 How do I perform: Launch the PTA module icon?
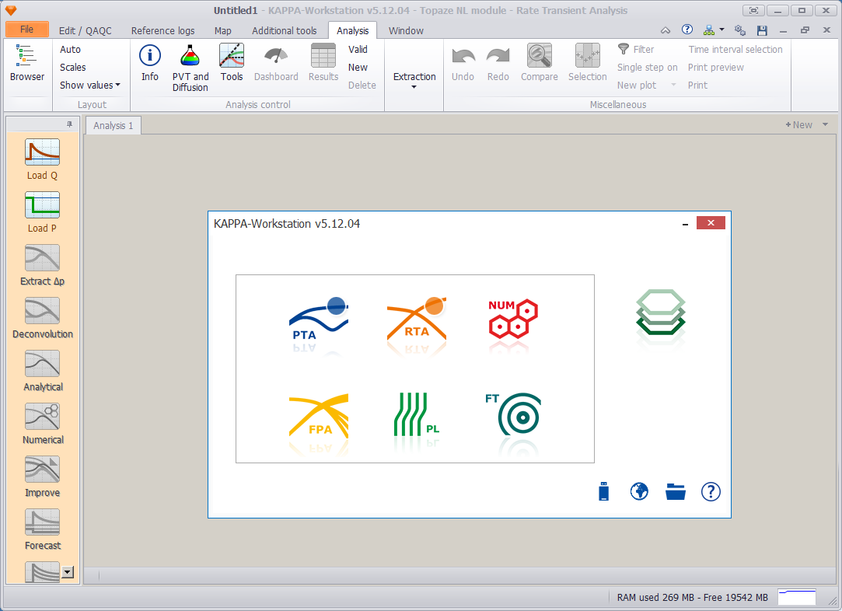pyautogui.click(x=319, y=320)
